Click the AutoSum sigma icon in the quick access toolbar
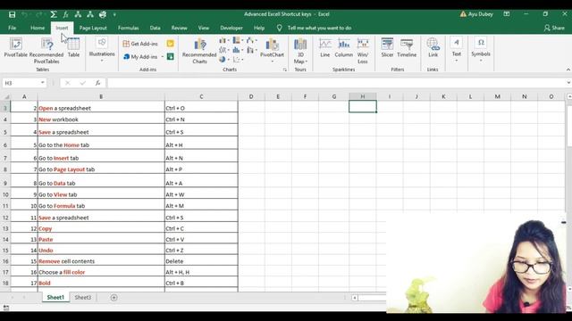 (54, 14)
